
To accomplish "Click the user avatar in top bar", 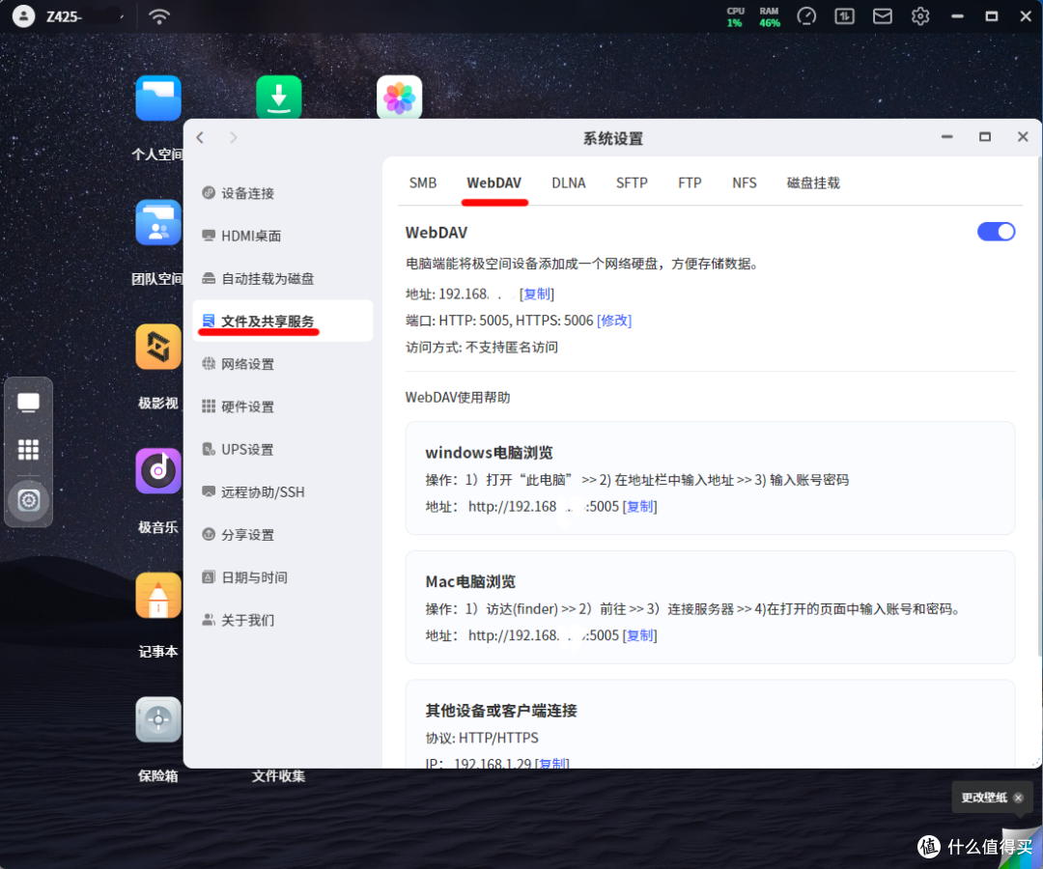I will tap(23, 16).
